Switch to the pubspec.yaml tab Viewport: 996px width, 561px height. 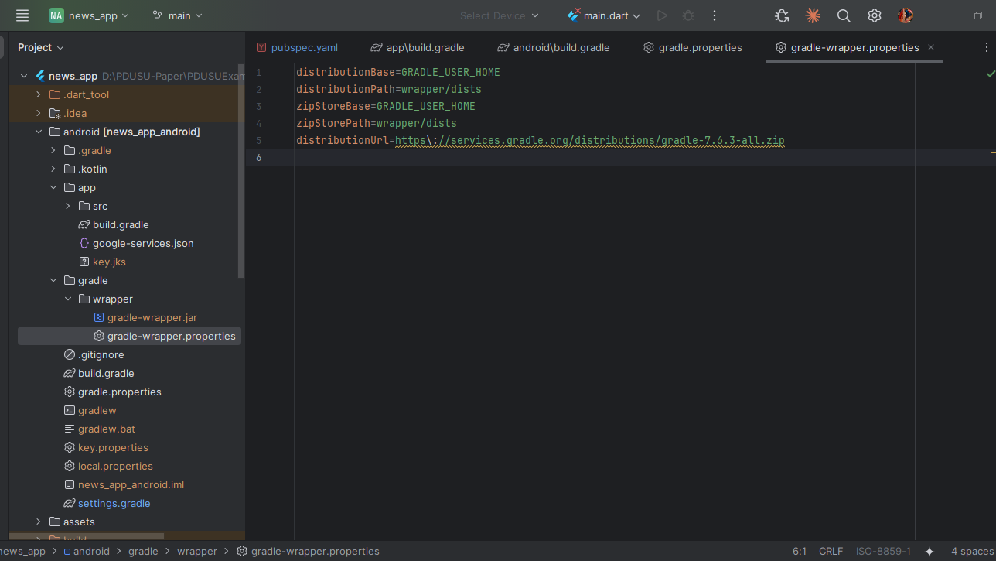point(297,47)
